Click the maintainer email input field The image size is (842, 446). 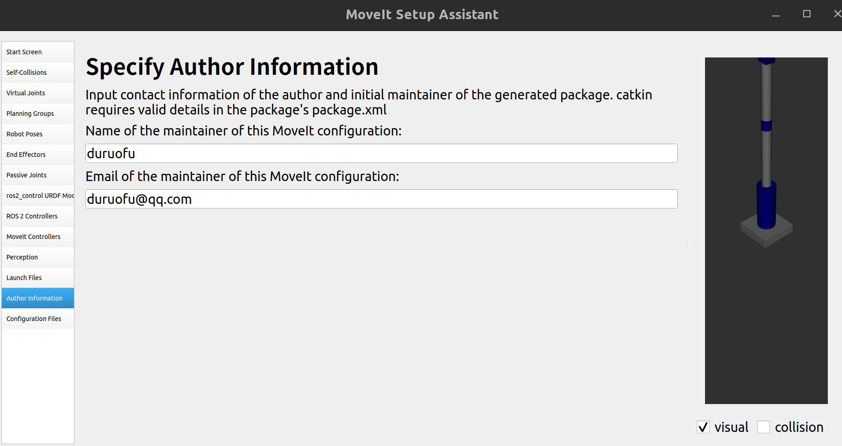point(381,199)
